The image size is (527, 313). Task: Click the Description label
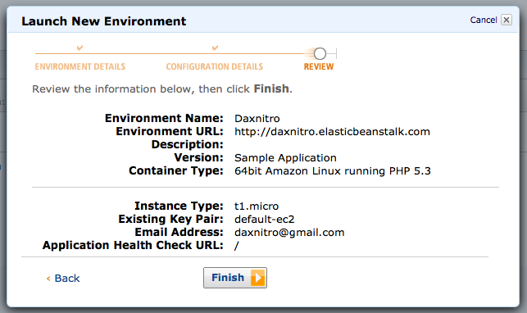click(x=187, y=144)
